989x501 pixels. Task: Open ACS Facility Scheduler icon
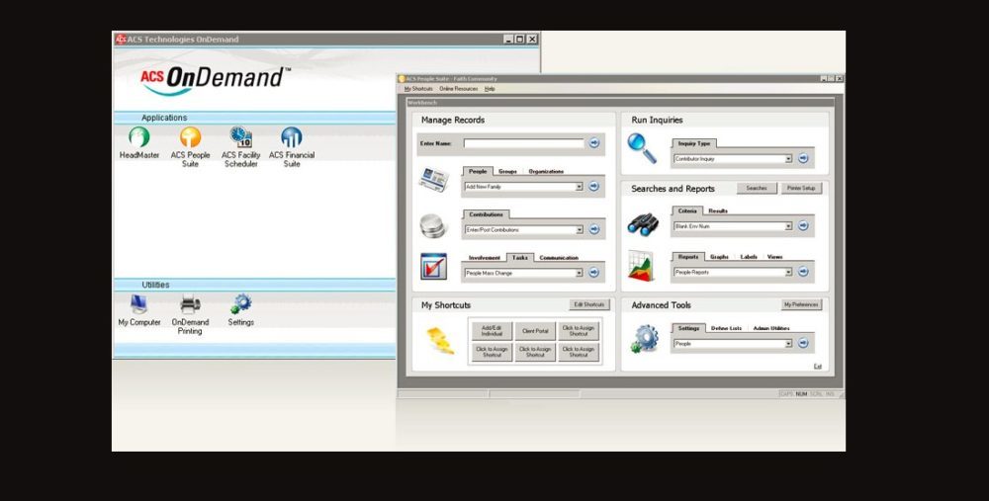click(241, 138)
